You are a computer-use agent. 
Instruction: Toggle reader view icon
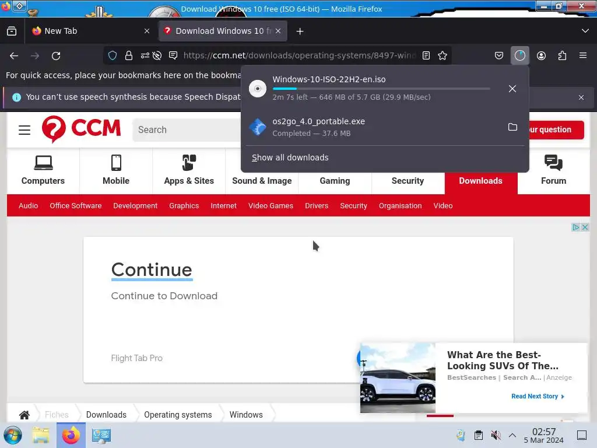426,55
